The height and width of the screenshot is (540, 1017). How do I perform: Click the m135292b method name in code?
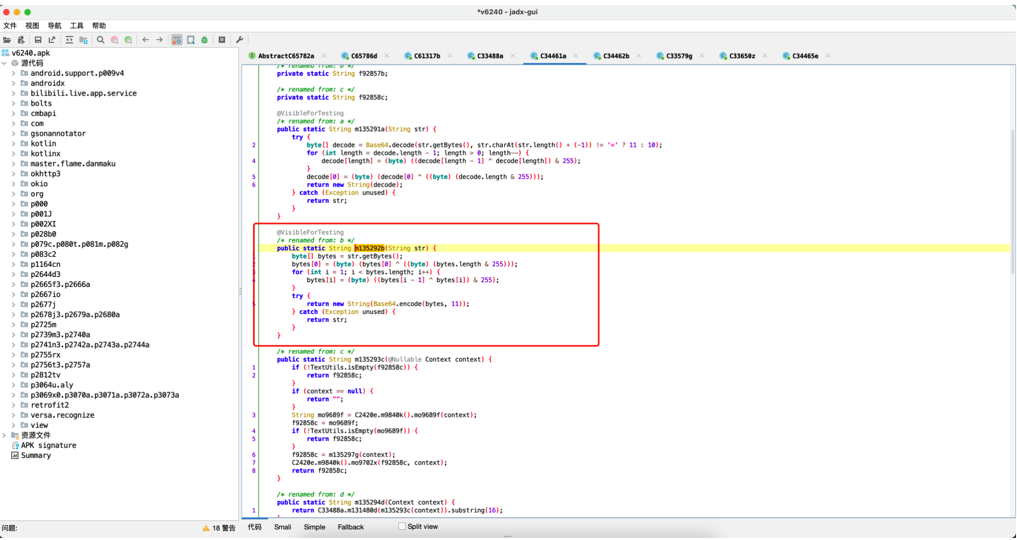click(x=369, y=248)
